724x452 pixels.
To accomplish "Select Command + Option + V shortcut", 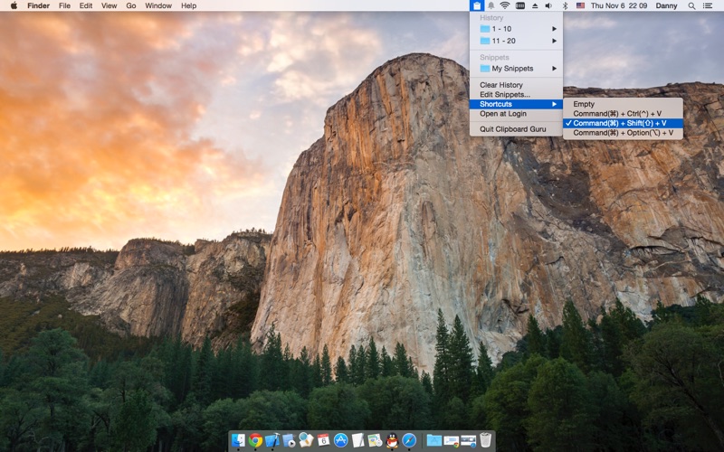I will click(623, 133).
